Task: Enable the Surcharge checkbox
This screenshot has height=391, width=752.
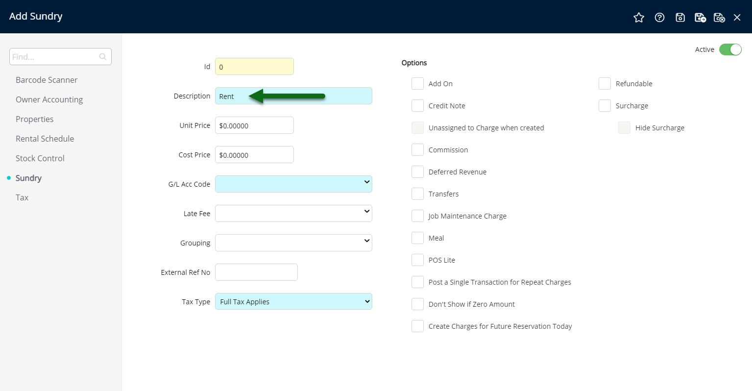Action: 605,106
